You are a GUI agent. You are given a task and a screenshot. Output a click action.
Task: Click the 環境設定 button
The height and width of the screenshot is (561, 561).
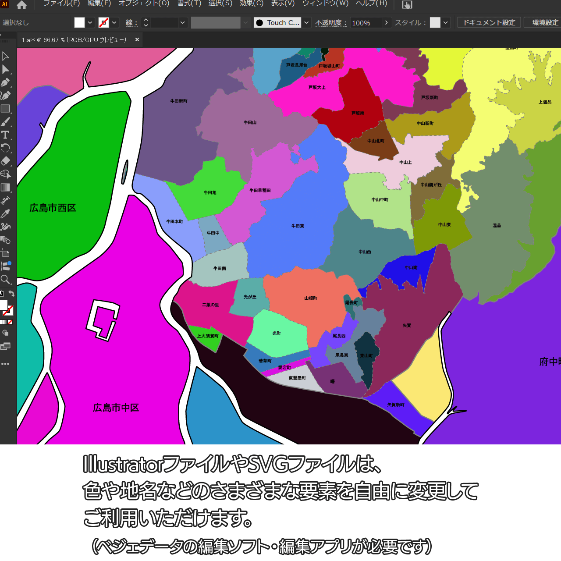(x=545, y=23)
